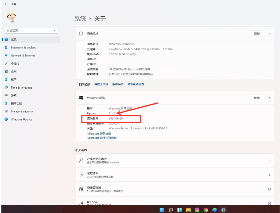Click the accounts person icon

click(x=6, y=79)
